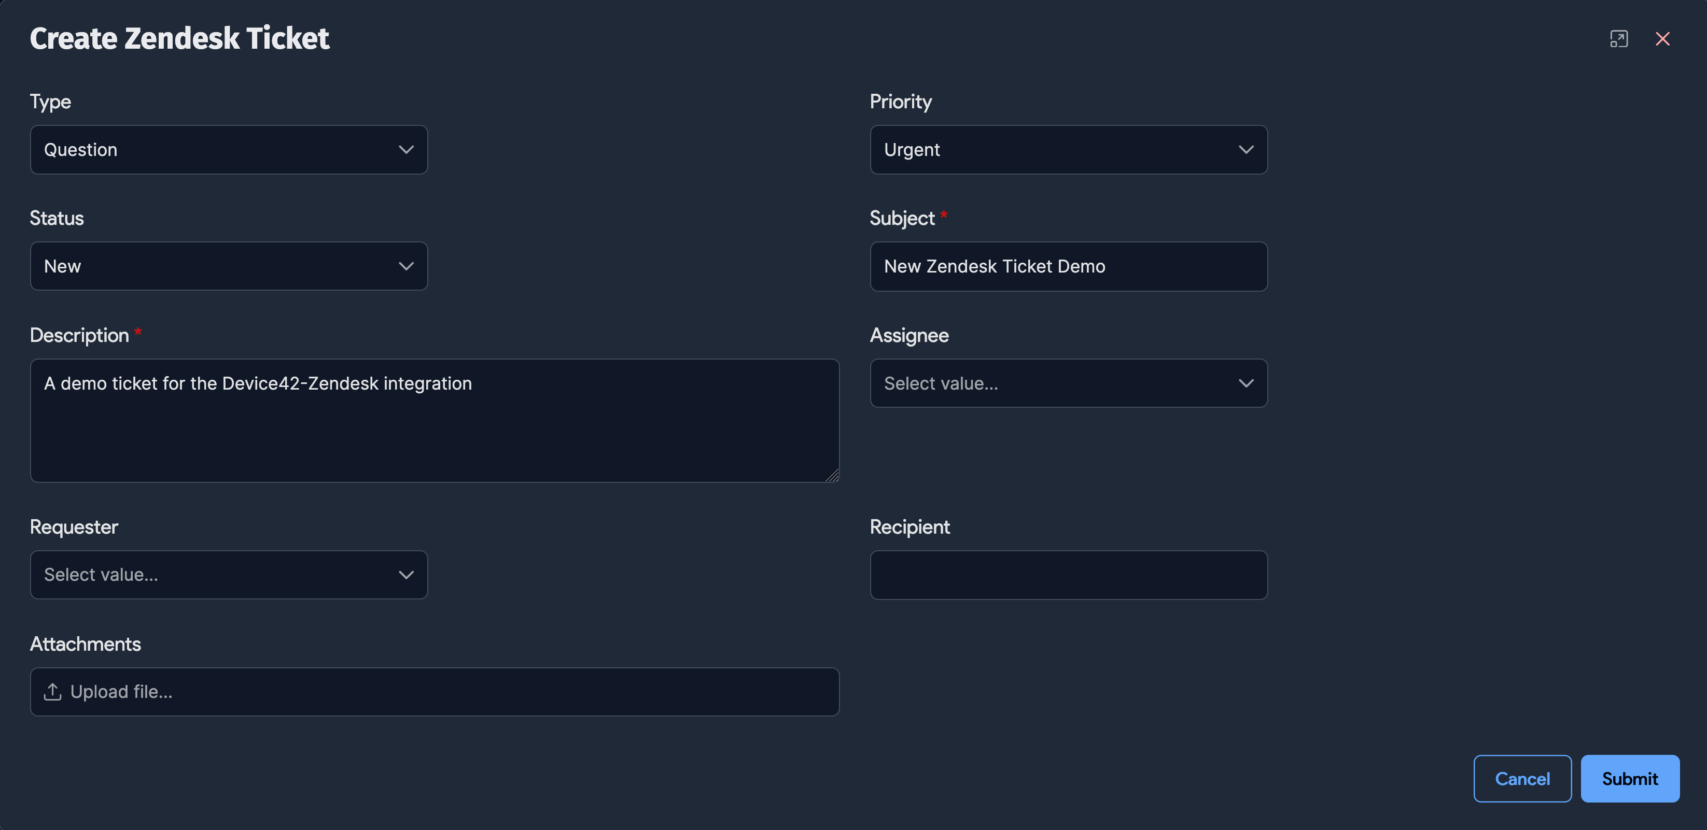Click the Status dropdown chevron
The image size is (1707, 830).
pyautogui.click(x=406, y=266)
